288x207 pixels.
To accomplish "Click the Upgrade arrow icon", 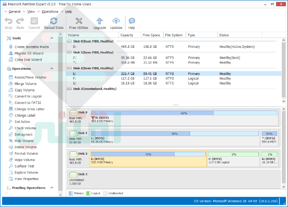I will (x=100, y=21).
